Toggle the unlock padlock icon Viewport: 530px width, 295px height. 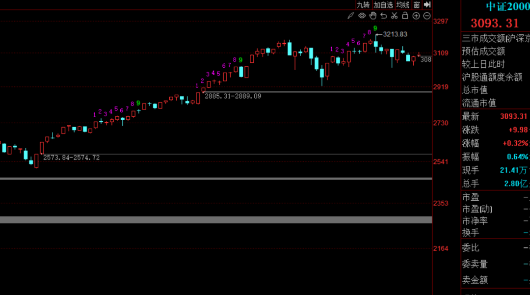point(405,16)
